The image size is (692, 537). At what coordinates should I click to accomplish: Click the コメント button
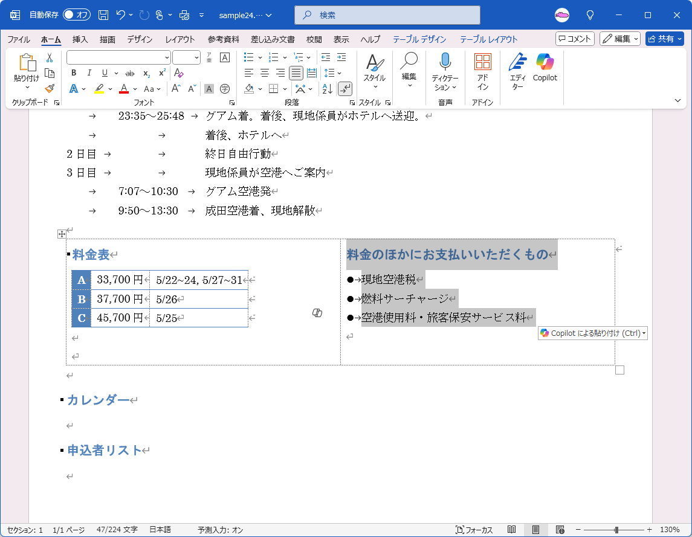(x=575, y=39)
